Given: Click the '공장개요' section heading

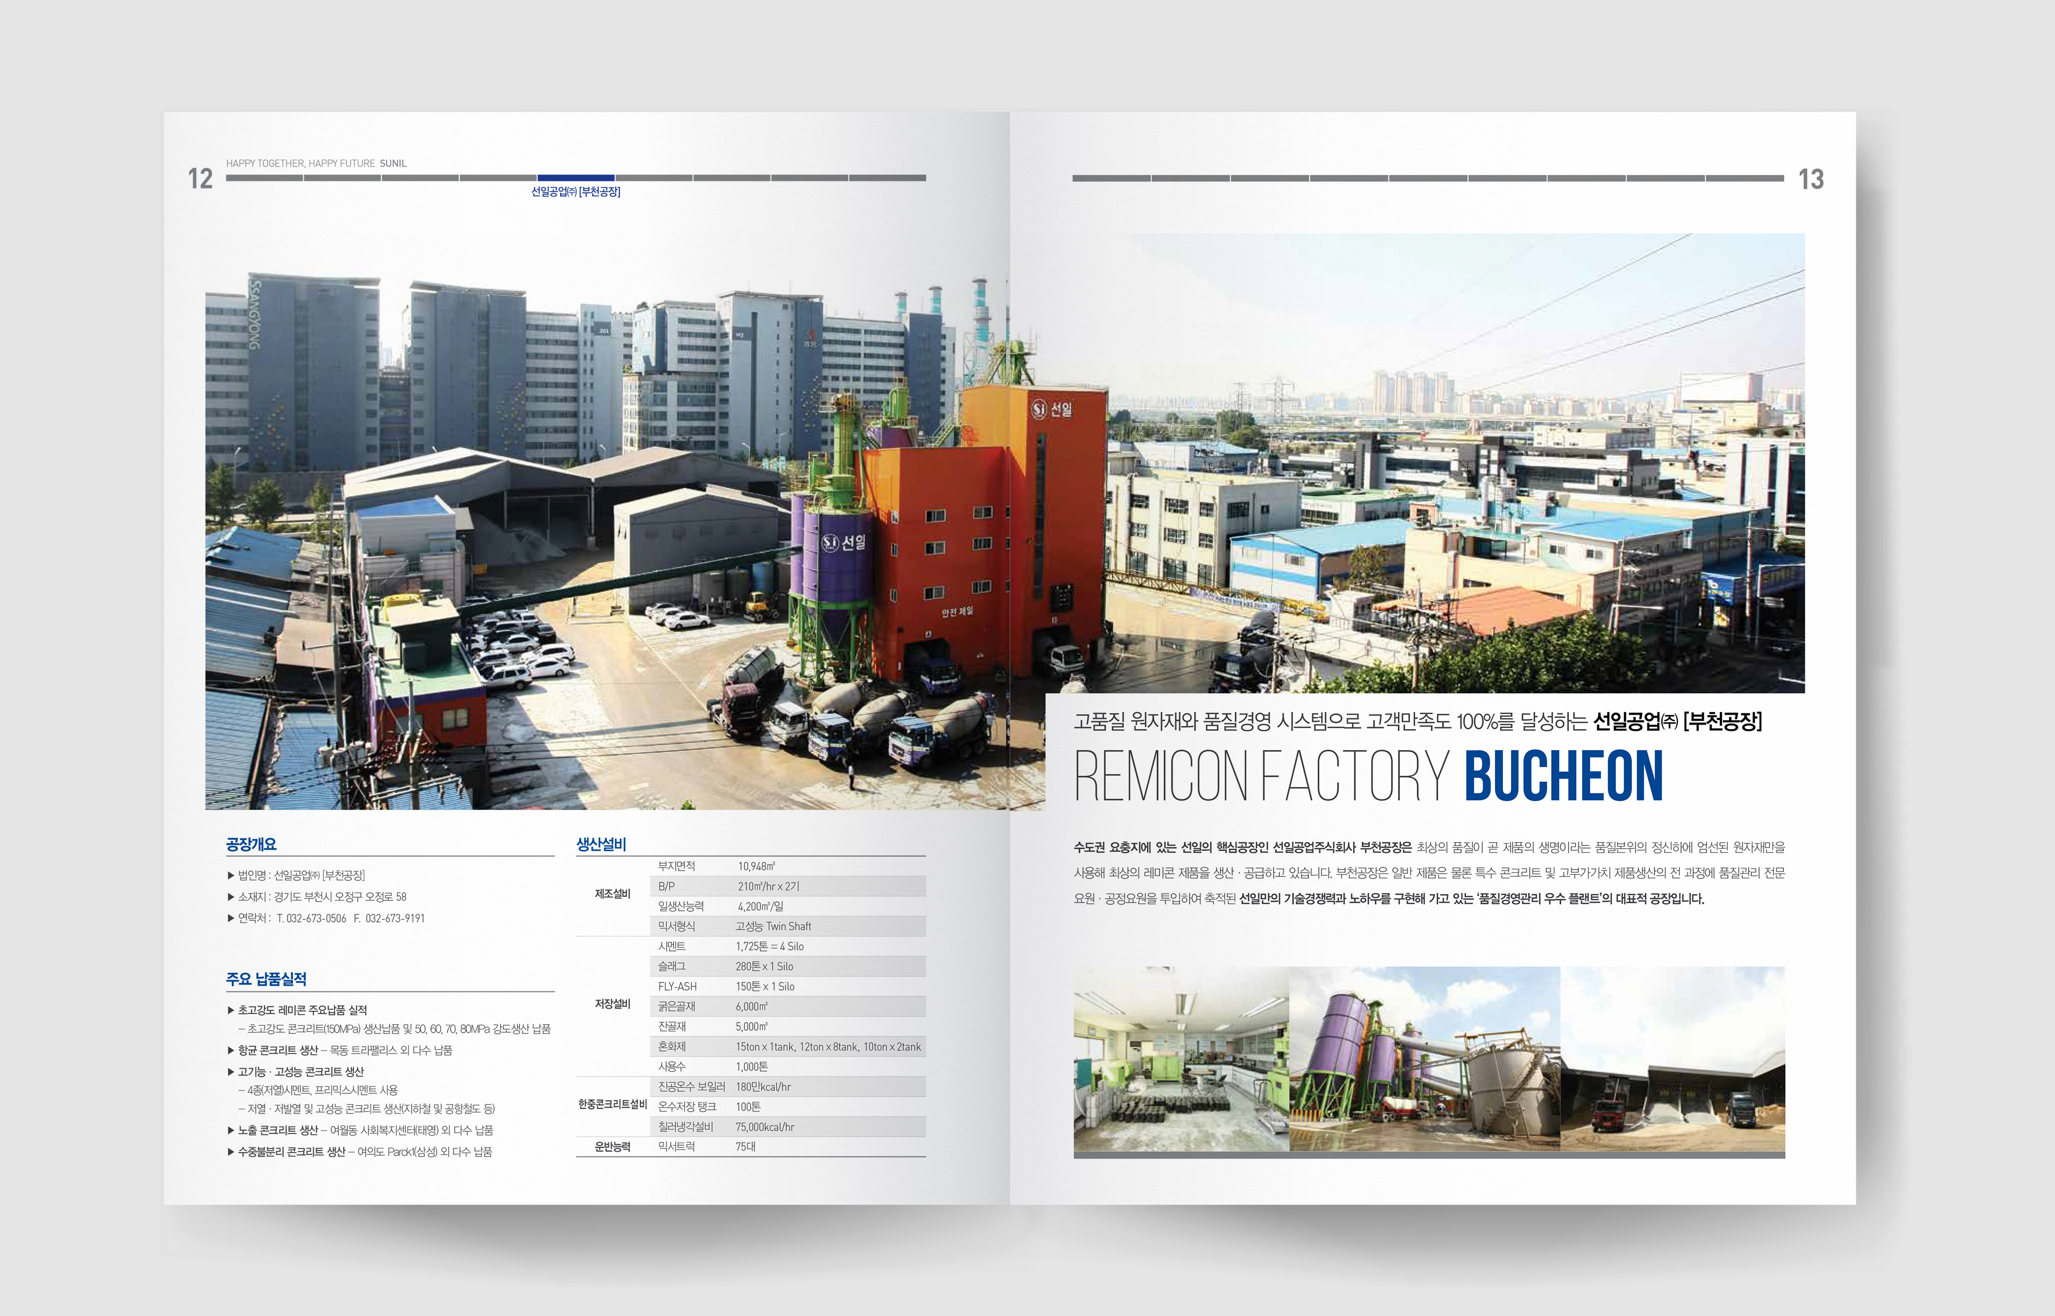Looking at the screenshot, I should (251, 844).
